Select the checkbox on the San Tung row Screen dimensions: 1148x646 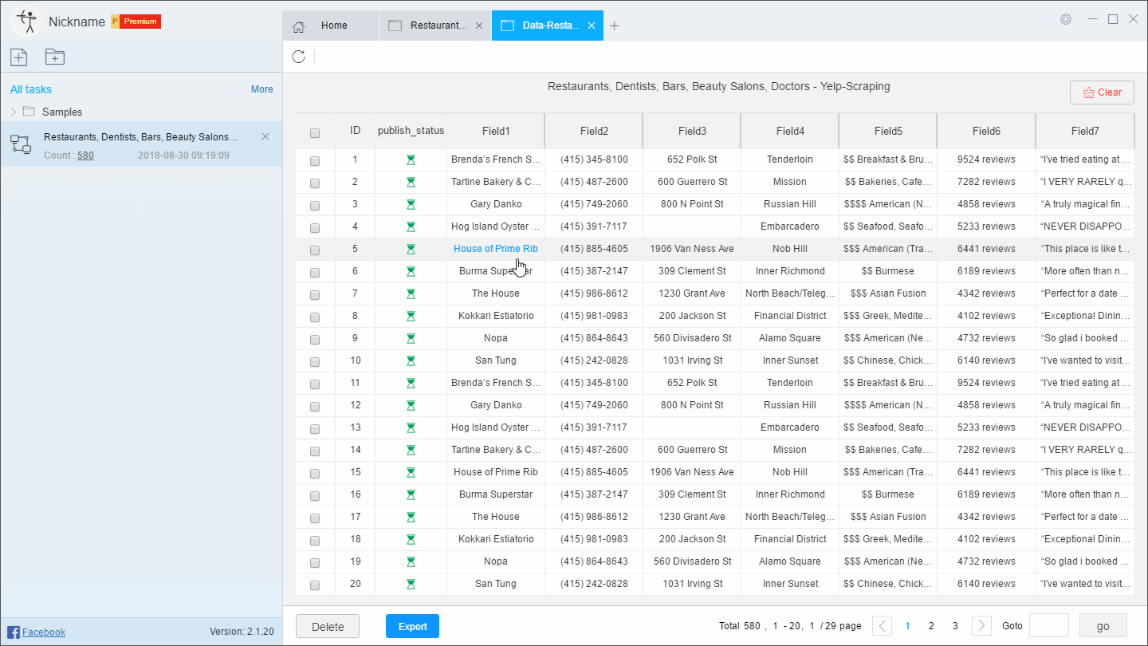click(x=315, y=360)
